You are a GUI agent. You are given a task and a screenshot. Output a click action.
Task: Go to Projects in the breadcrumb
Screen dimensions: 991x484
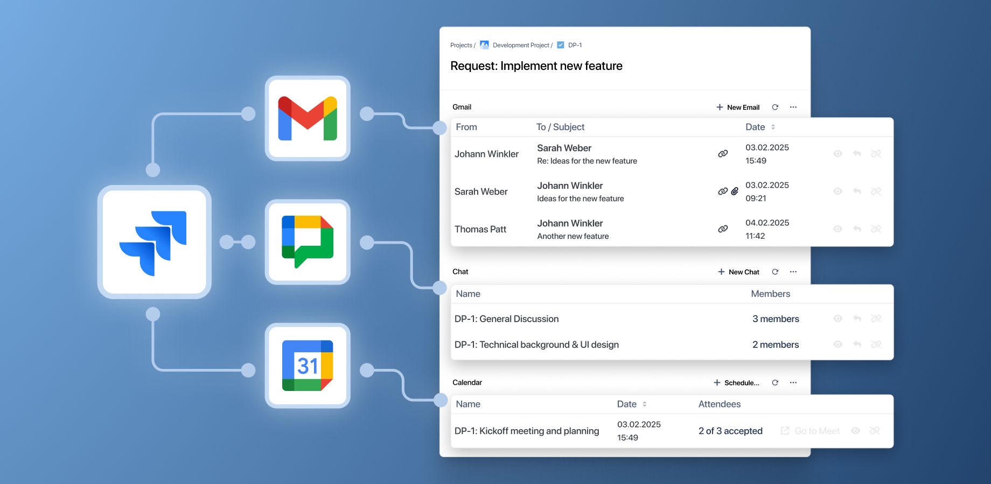[x=461, y=45]
